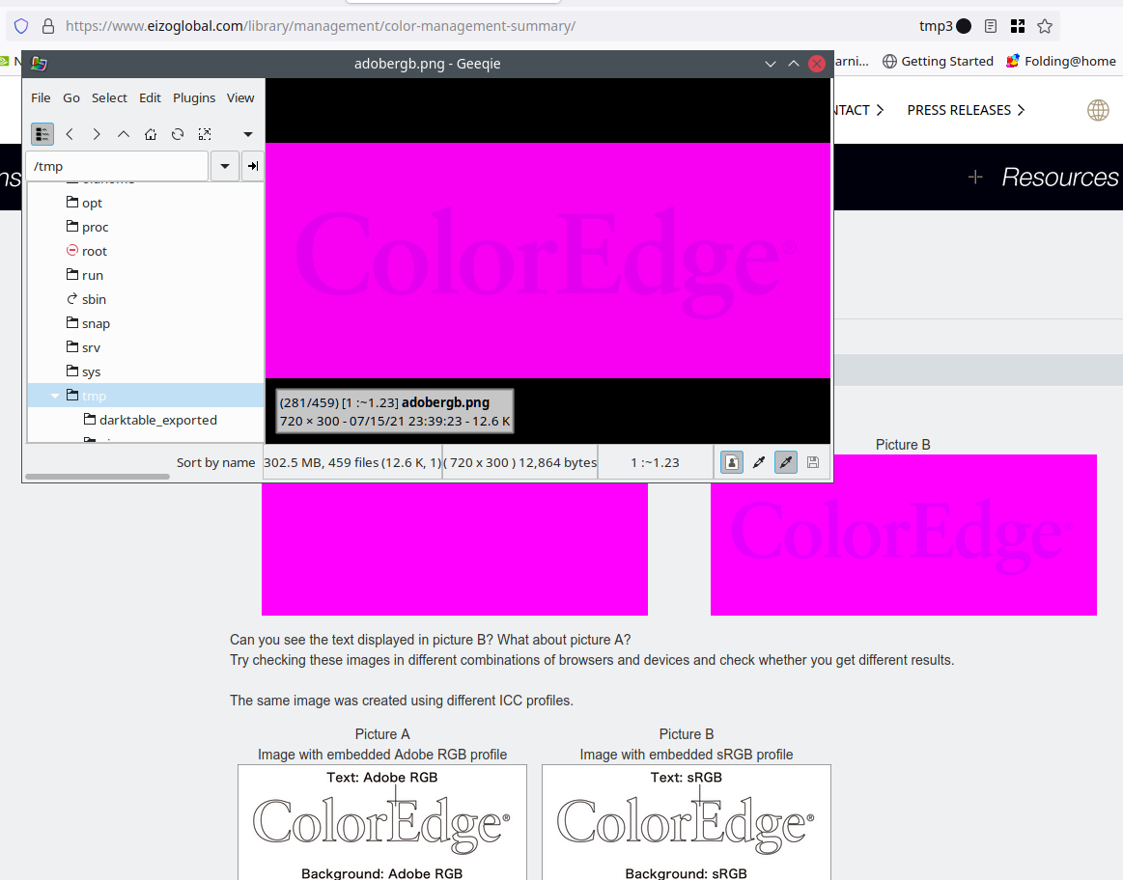1123x880 pixels.
Task: Click the float/detach panel icon in Geeqie toolbar
Action: pos(205,134)
